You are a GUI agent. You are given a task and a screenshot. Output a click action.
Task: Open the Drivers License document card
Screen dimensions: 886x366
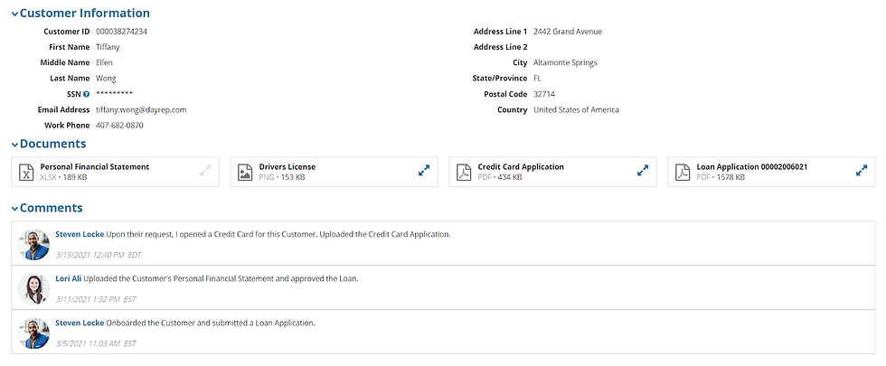(x=334, y=172)
